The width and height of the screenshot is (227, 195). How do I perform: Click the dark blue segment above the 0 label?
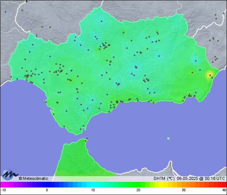click(x=47, y=184)
